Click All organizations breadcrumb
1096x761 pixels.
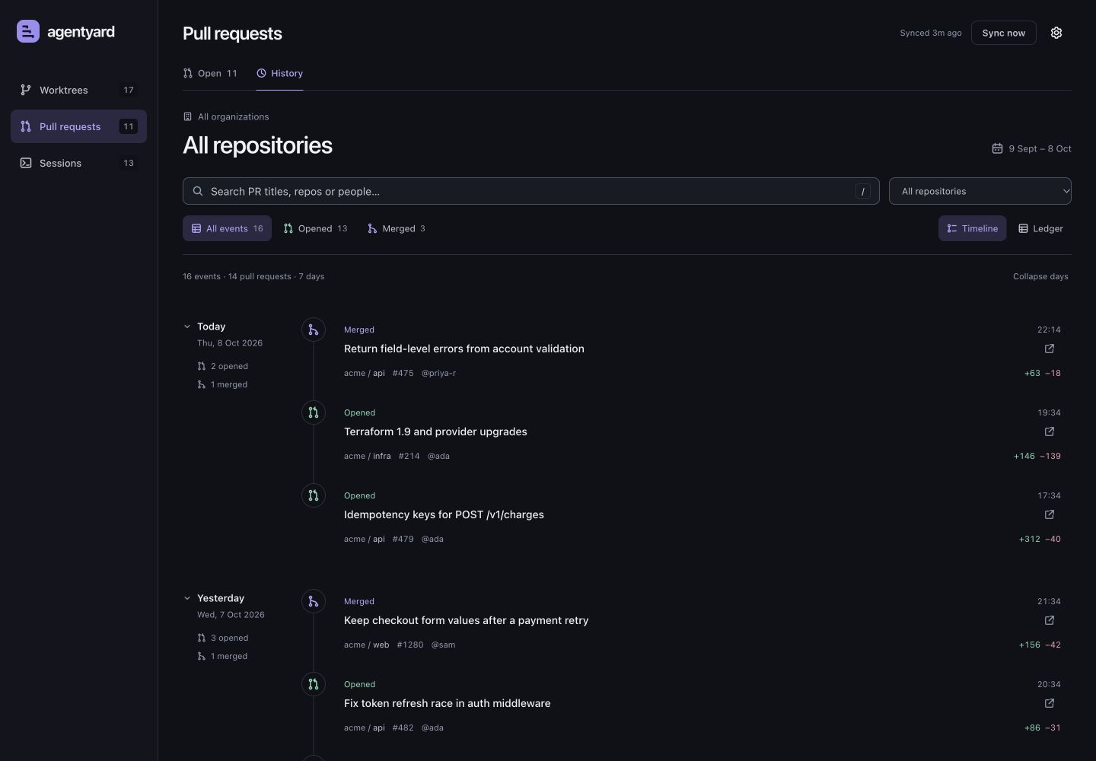tap(226, 116)
